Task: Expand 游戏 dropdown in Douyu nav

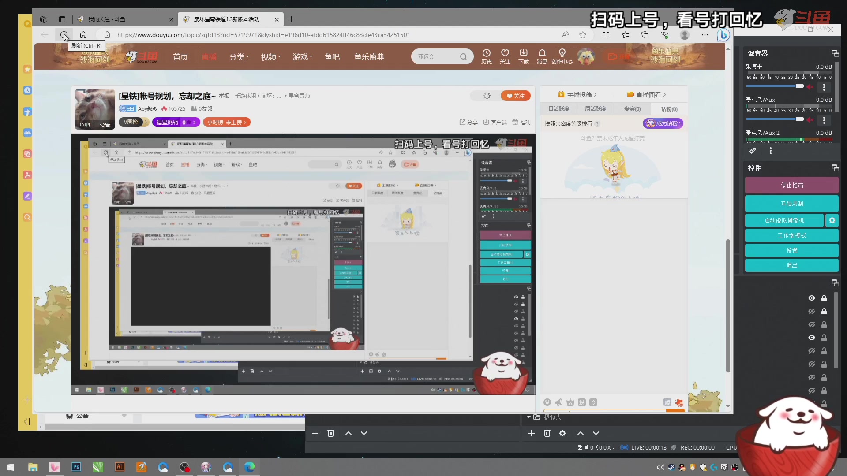Action: pos(302,57)
